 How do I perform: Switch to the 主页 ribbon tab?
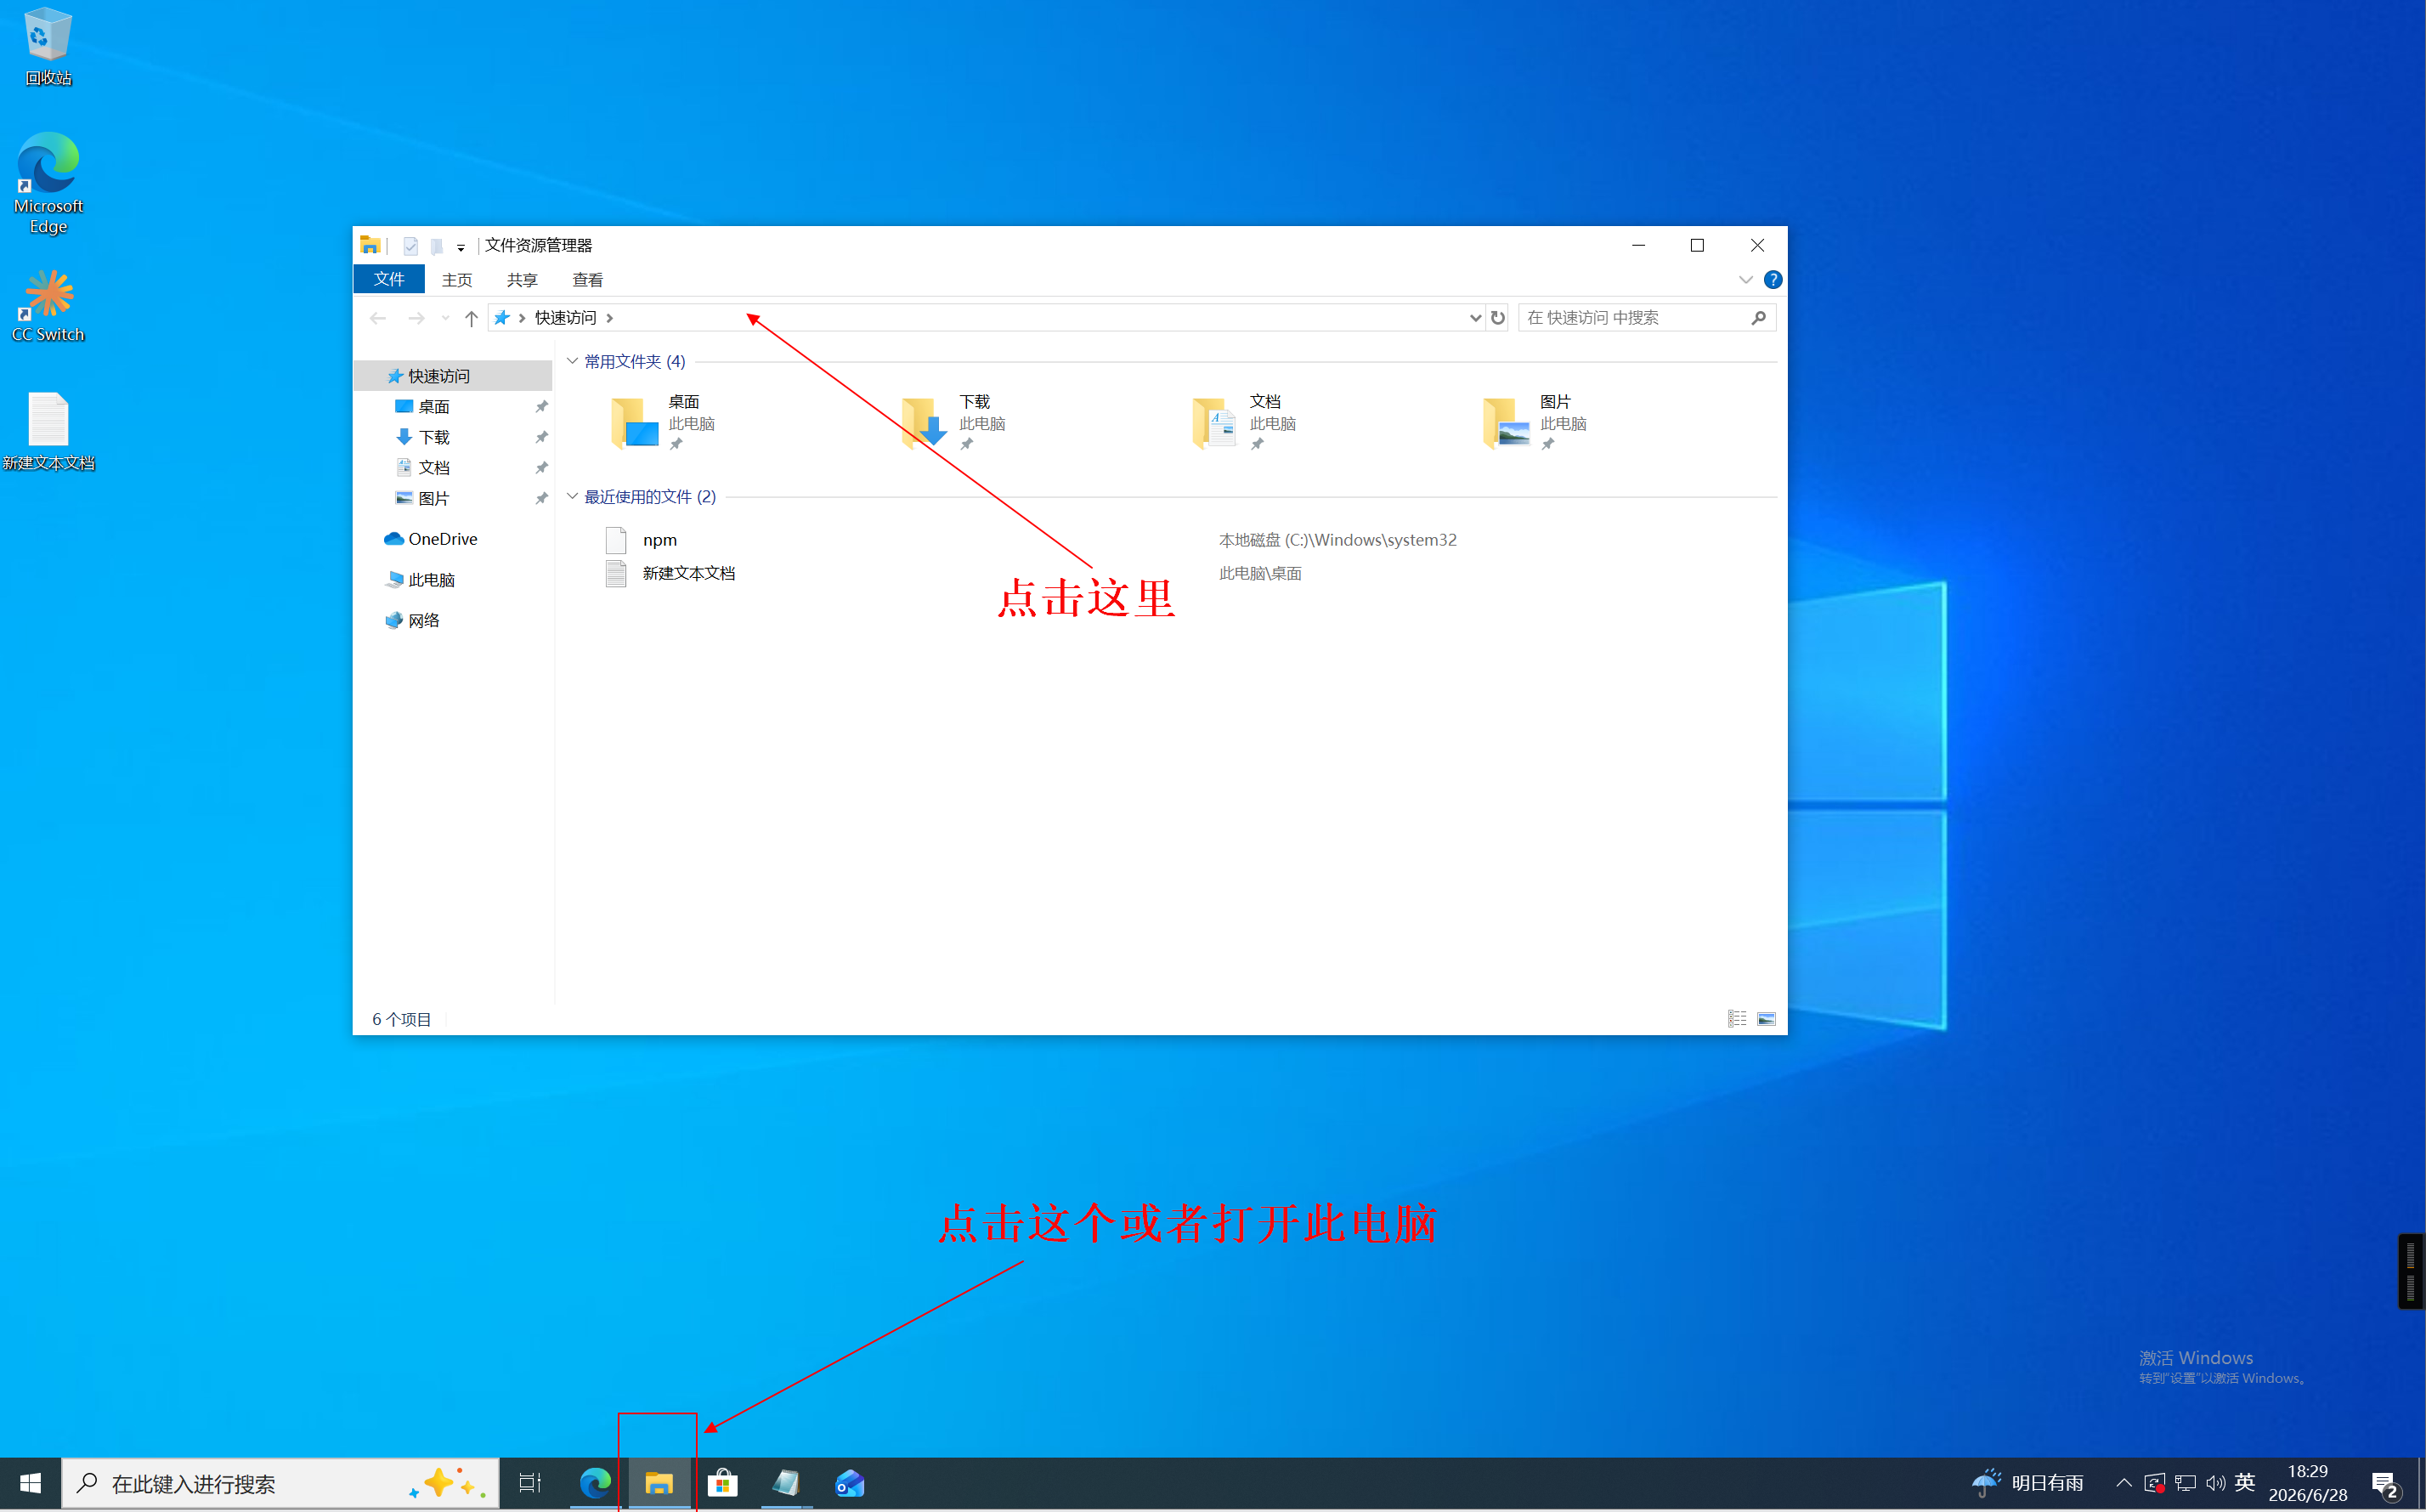pyautogui.click(x=457, y=280)
